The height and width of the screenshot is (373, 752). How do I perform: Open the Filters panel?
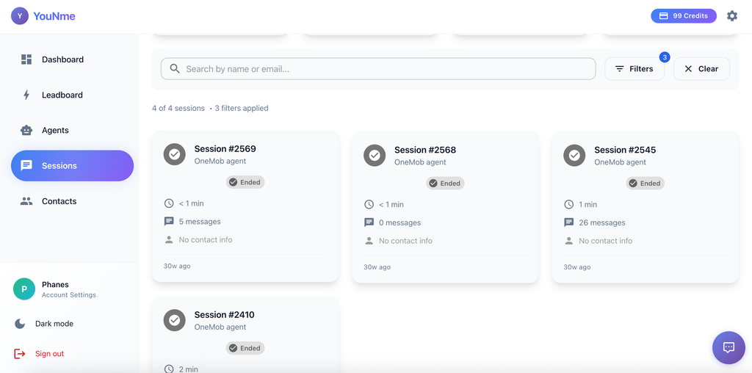[634, 68]
